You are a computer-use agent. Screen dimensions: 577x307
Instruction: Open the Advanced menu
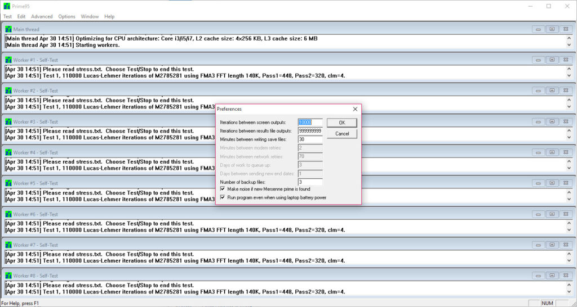coord(42,16)
